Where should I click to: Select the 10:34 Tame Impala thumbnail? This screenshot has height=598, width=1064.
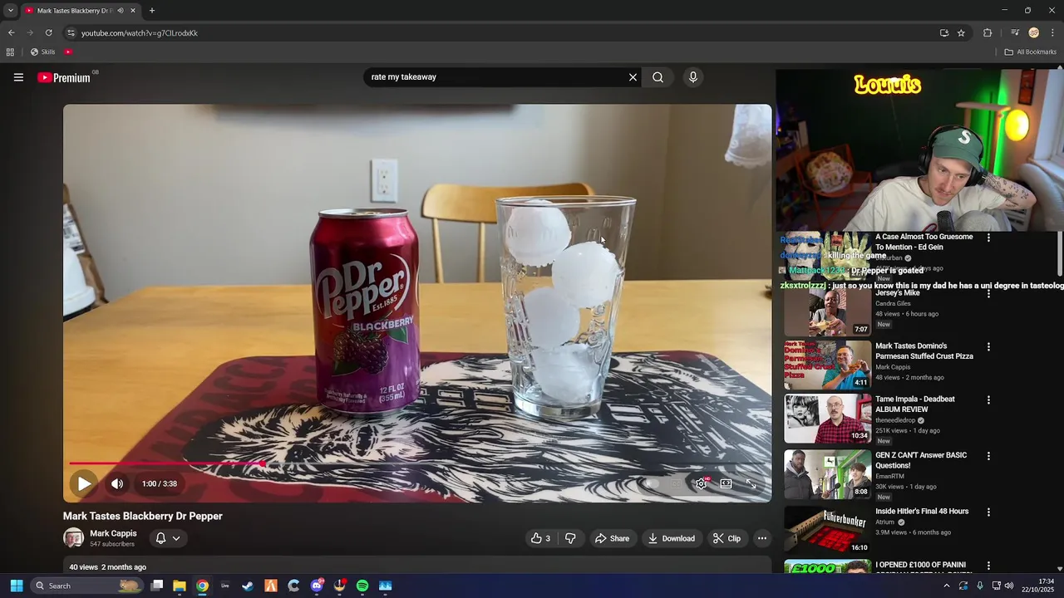[x=828, y=419]
